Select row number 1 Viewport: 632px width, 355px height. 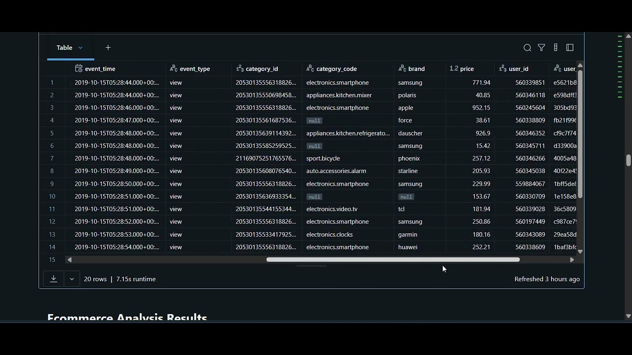point(52,82)
